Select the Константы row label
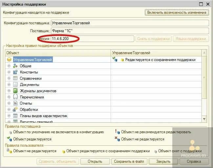 pos(29,72)
